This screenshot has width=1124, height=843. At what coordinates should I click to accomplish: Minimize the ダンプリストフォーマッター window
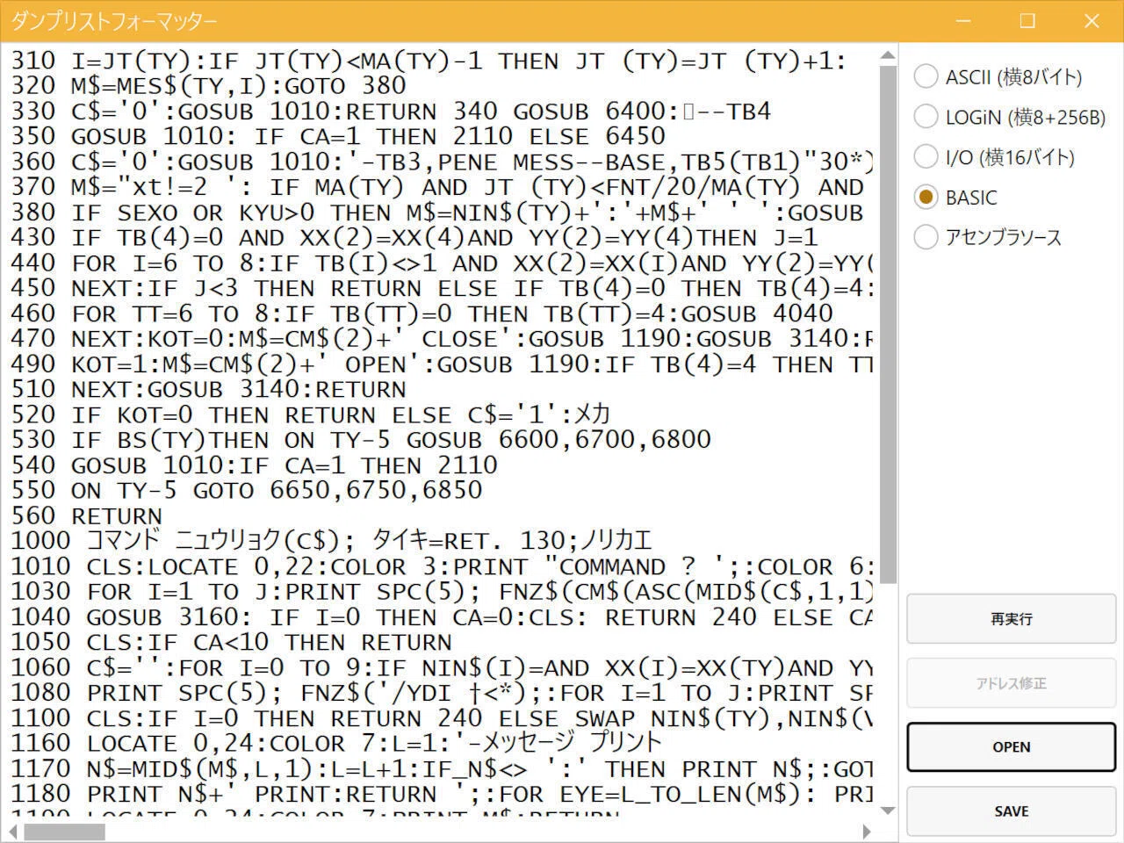(x=963, y=21)
